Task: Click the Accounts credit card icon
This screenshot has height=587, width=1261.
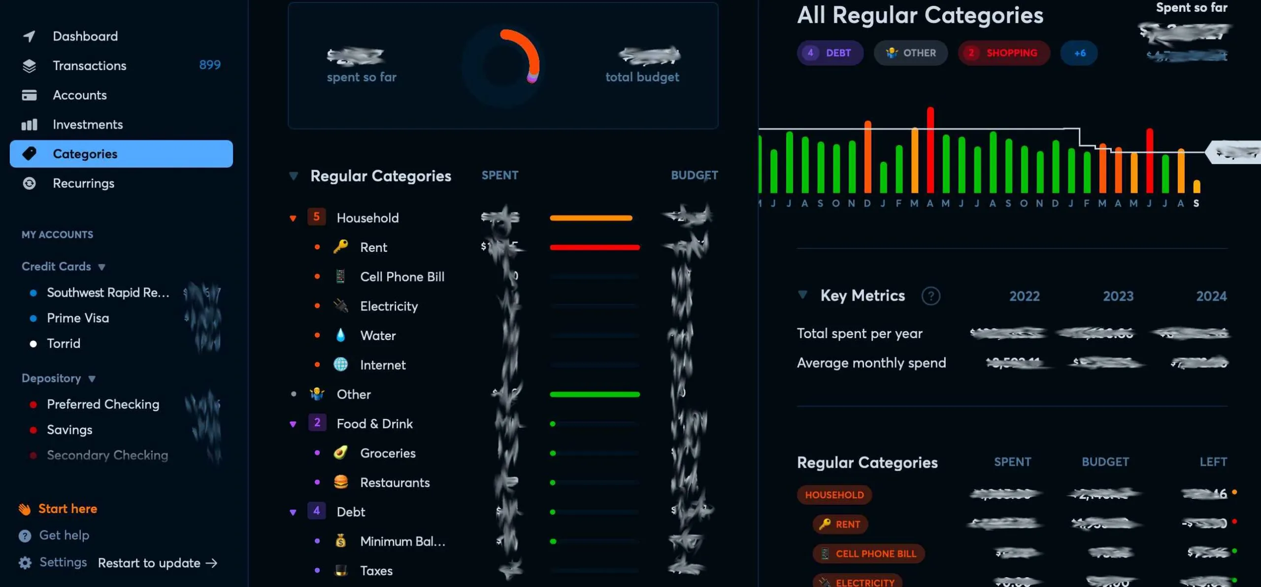Action: tap(28, 95)
